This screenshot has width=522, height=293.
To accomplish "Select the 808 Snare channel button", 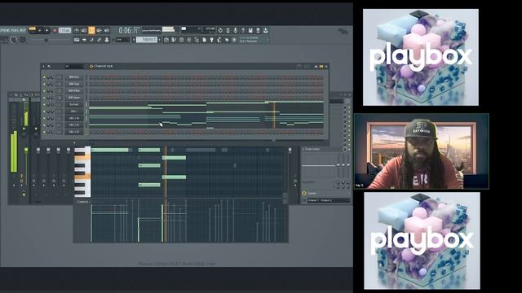I will point(74,98).
